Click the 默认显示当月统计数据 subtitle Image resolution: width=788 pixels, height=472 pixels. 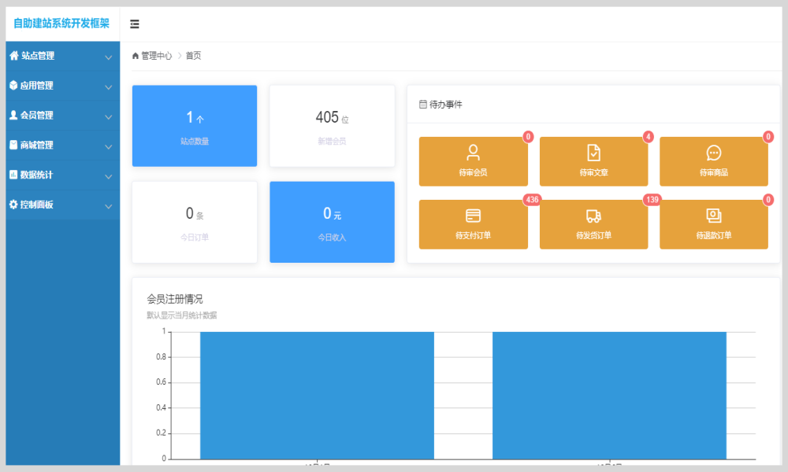(x=182, y=315)
